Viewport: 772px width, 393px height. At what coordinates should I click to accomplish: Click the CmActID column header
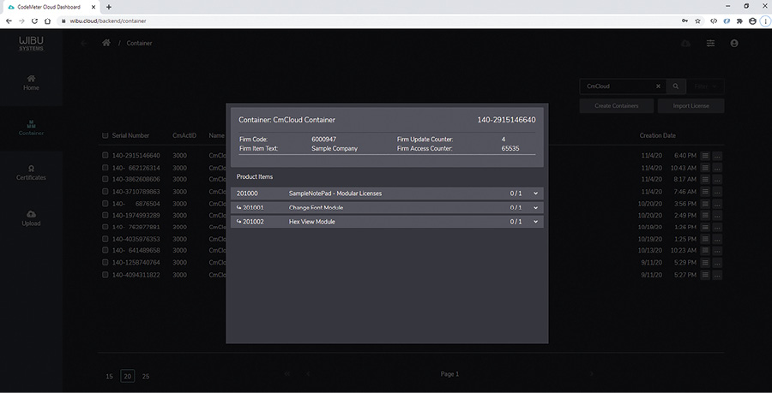[x=184, y=135]
